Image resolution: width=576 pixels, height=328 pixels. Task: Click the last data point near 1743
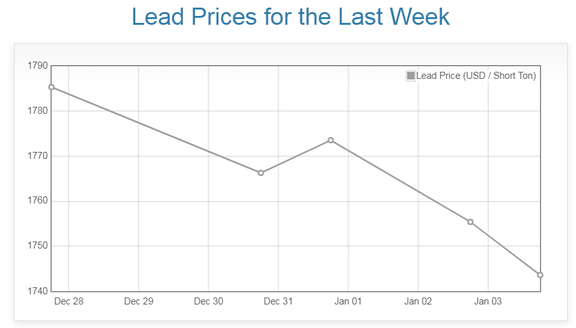540,275
